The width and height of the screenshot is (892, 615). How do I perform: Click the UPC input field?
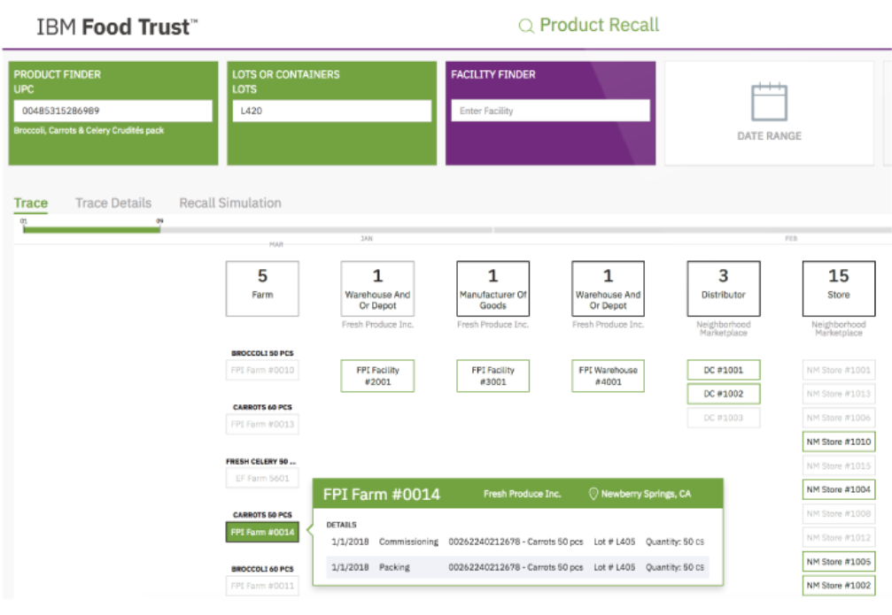pyautogui.click(x=112, y=111)
